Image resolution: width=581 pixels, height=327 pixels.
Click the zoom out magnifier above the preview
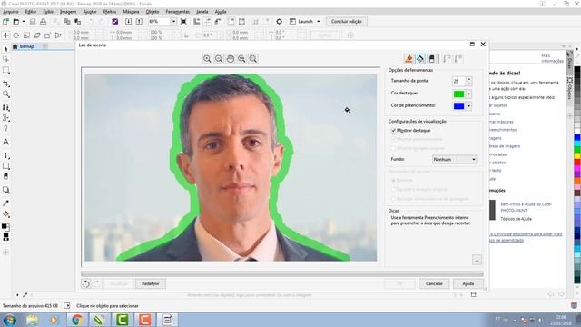click(219, 59)
